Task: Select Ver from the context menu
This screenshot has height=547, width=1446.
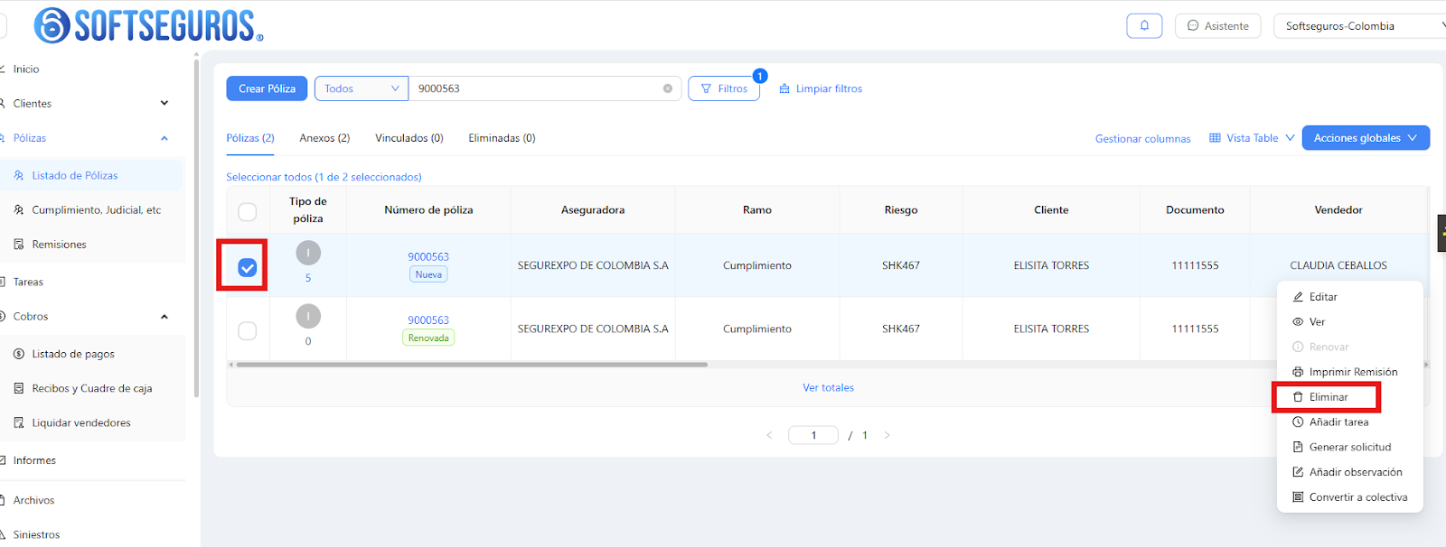Action: point(1350,321)
